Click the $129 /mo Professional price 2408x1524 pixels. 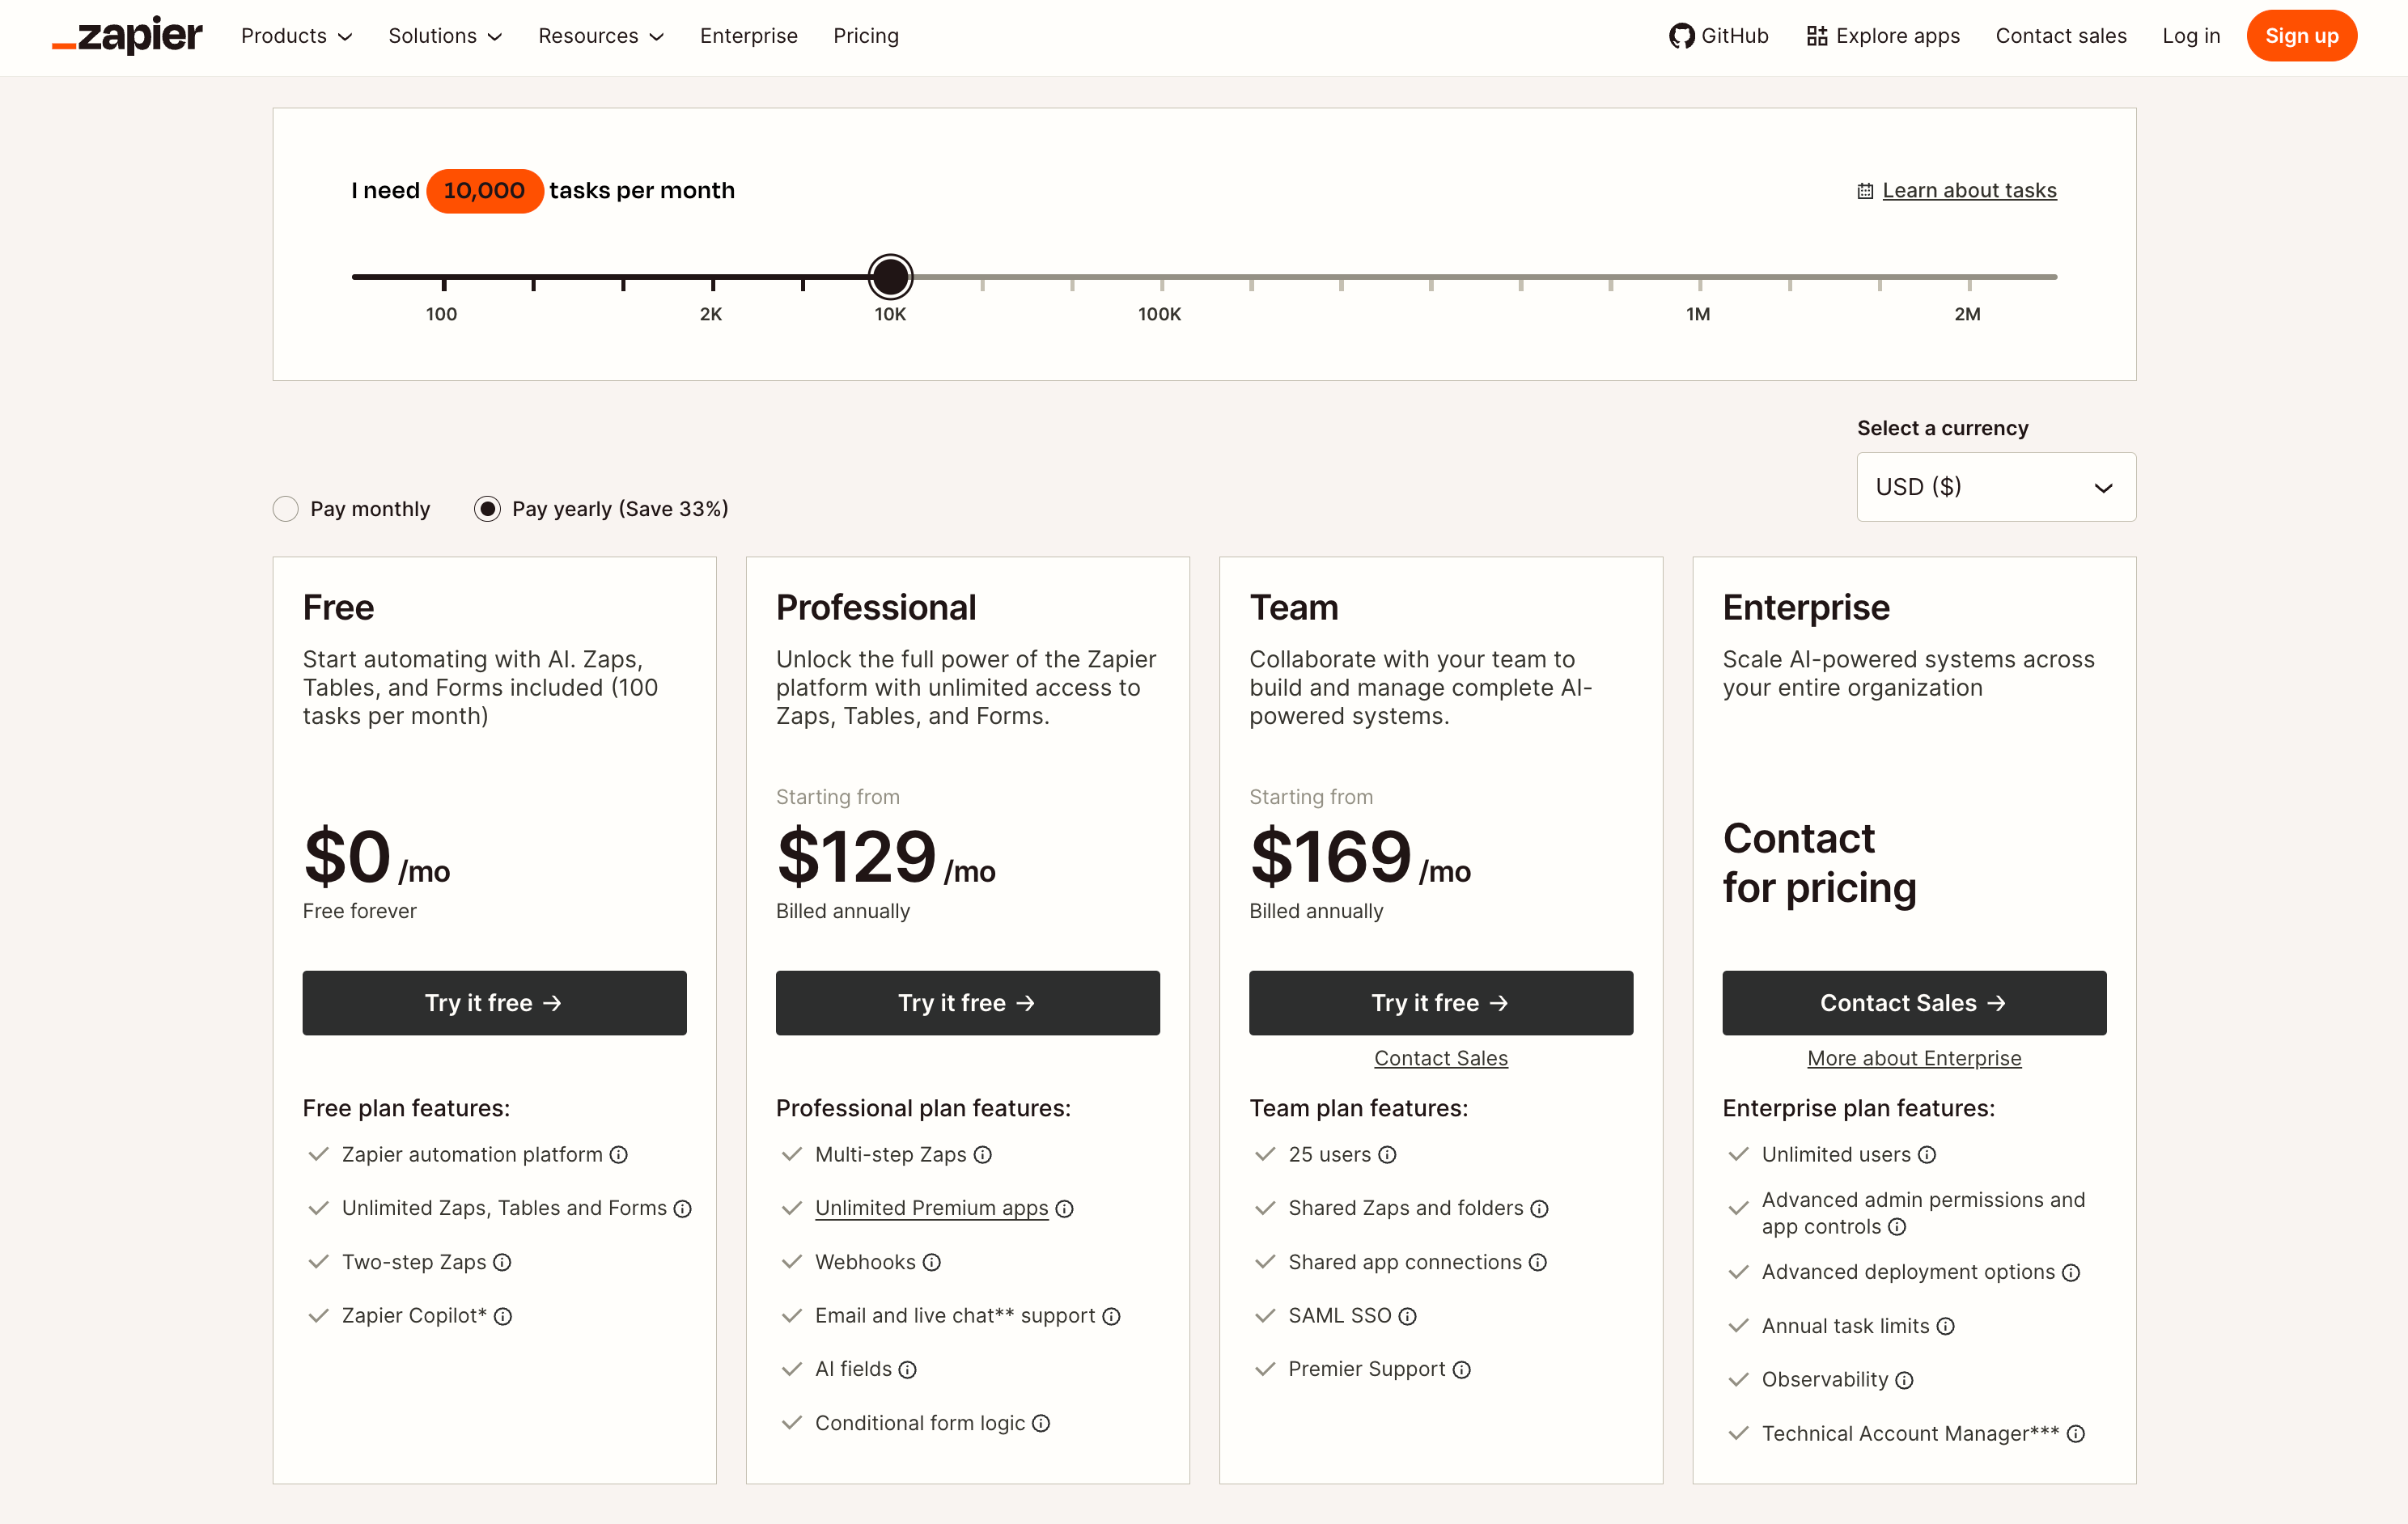(886, 858)
